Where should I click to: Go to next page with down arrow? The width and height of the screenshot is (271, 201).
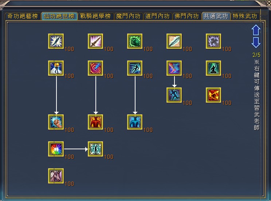[256, 42]
